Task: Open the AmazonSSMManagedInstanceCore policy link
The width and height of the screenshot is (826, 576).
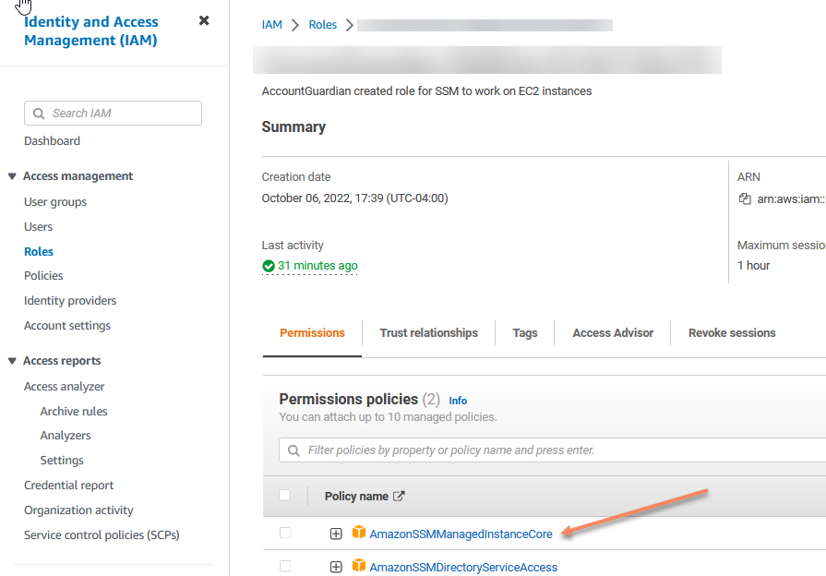Action: click(461, 534)
